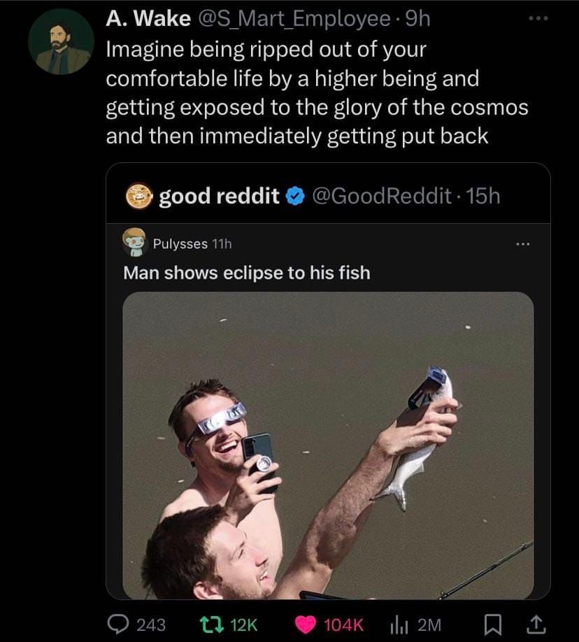Open the eclipse fish photo
The image size is (579, 642).
pyautogui.click(x=328, y=445)
